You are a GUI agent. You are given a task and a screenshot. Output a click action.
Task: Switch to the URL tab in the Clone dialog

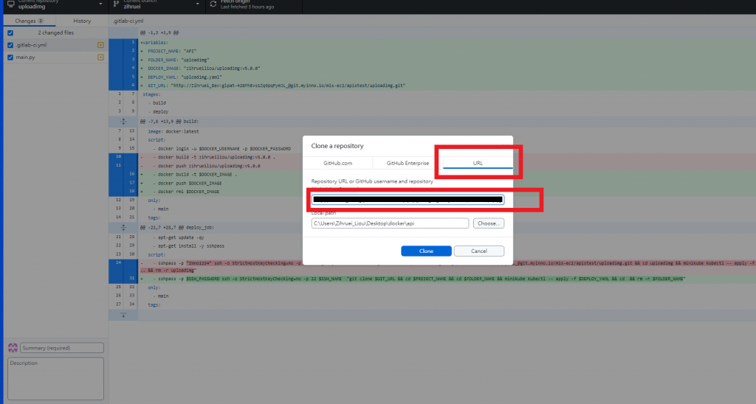pyautogui.click(x=478, y=163)
